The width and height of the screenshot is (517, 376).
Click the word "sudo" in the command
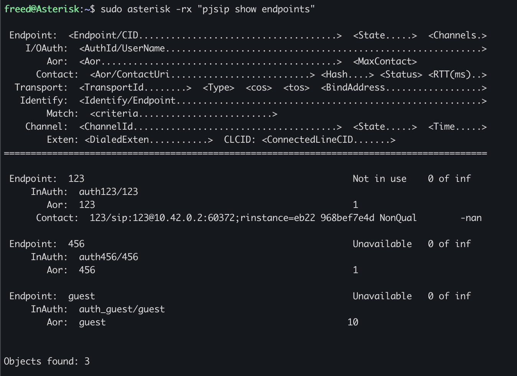click(x=111, y=9)
